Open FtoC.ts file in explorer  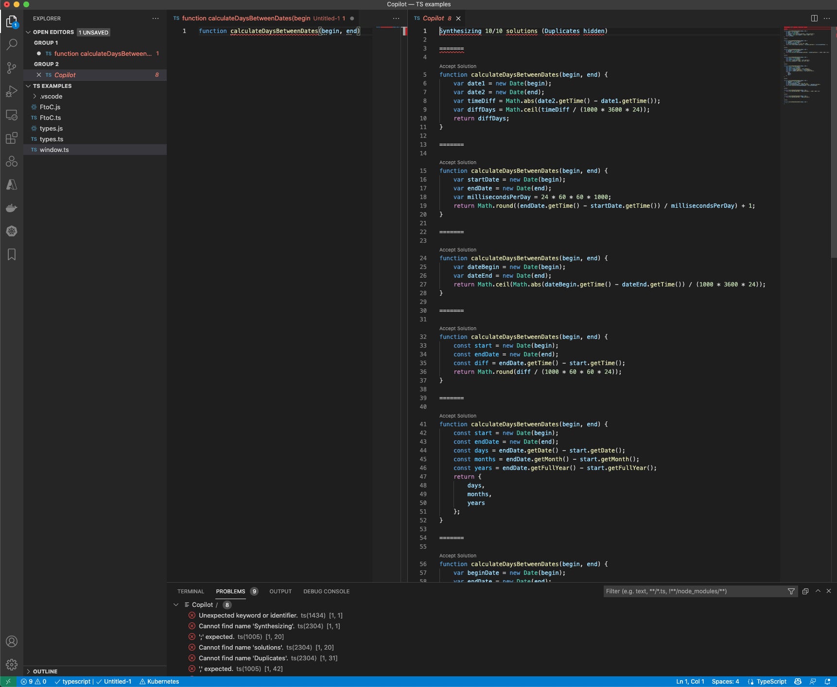point(95,117)
